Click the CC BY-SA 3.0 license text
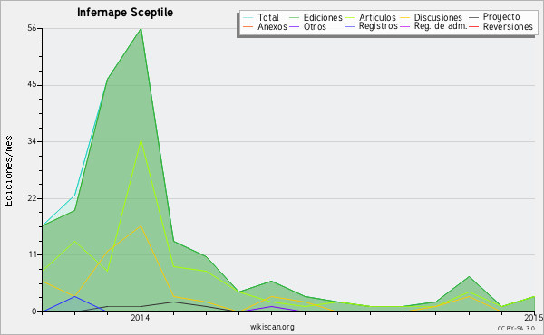This screenshot has height=335, width=544. pyautogui.click(x=516, y=328)
